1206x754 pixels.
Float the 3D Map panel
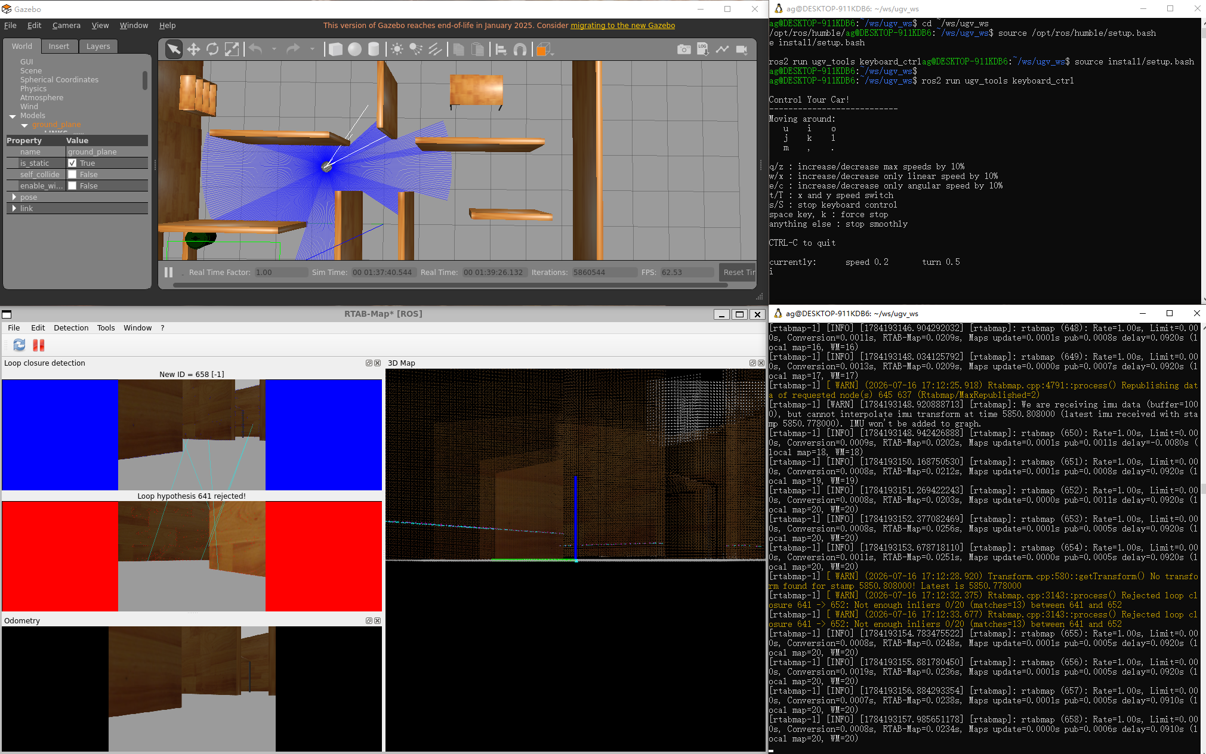pos(752,363)
